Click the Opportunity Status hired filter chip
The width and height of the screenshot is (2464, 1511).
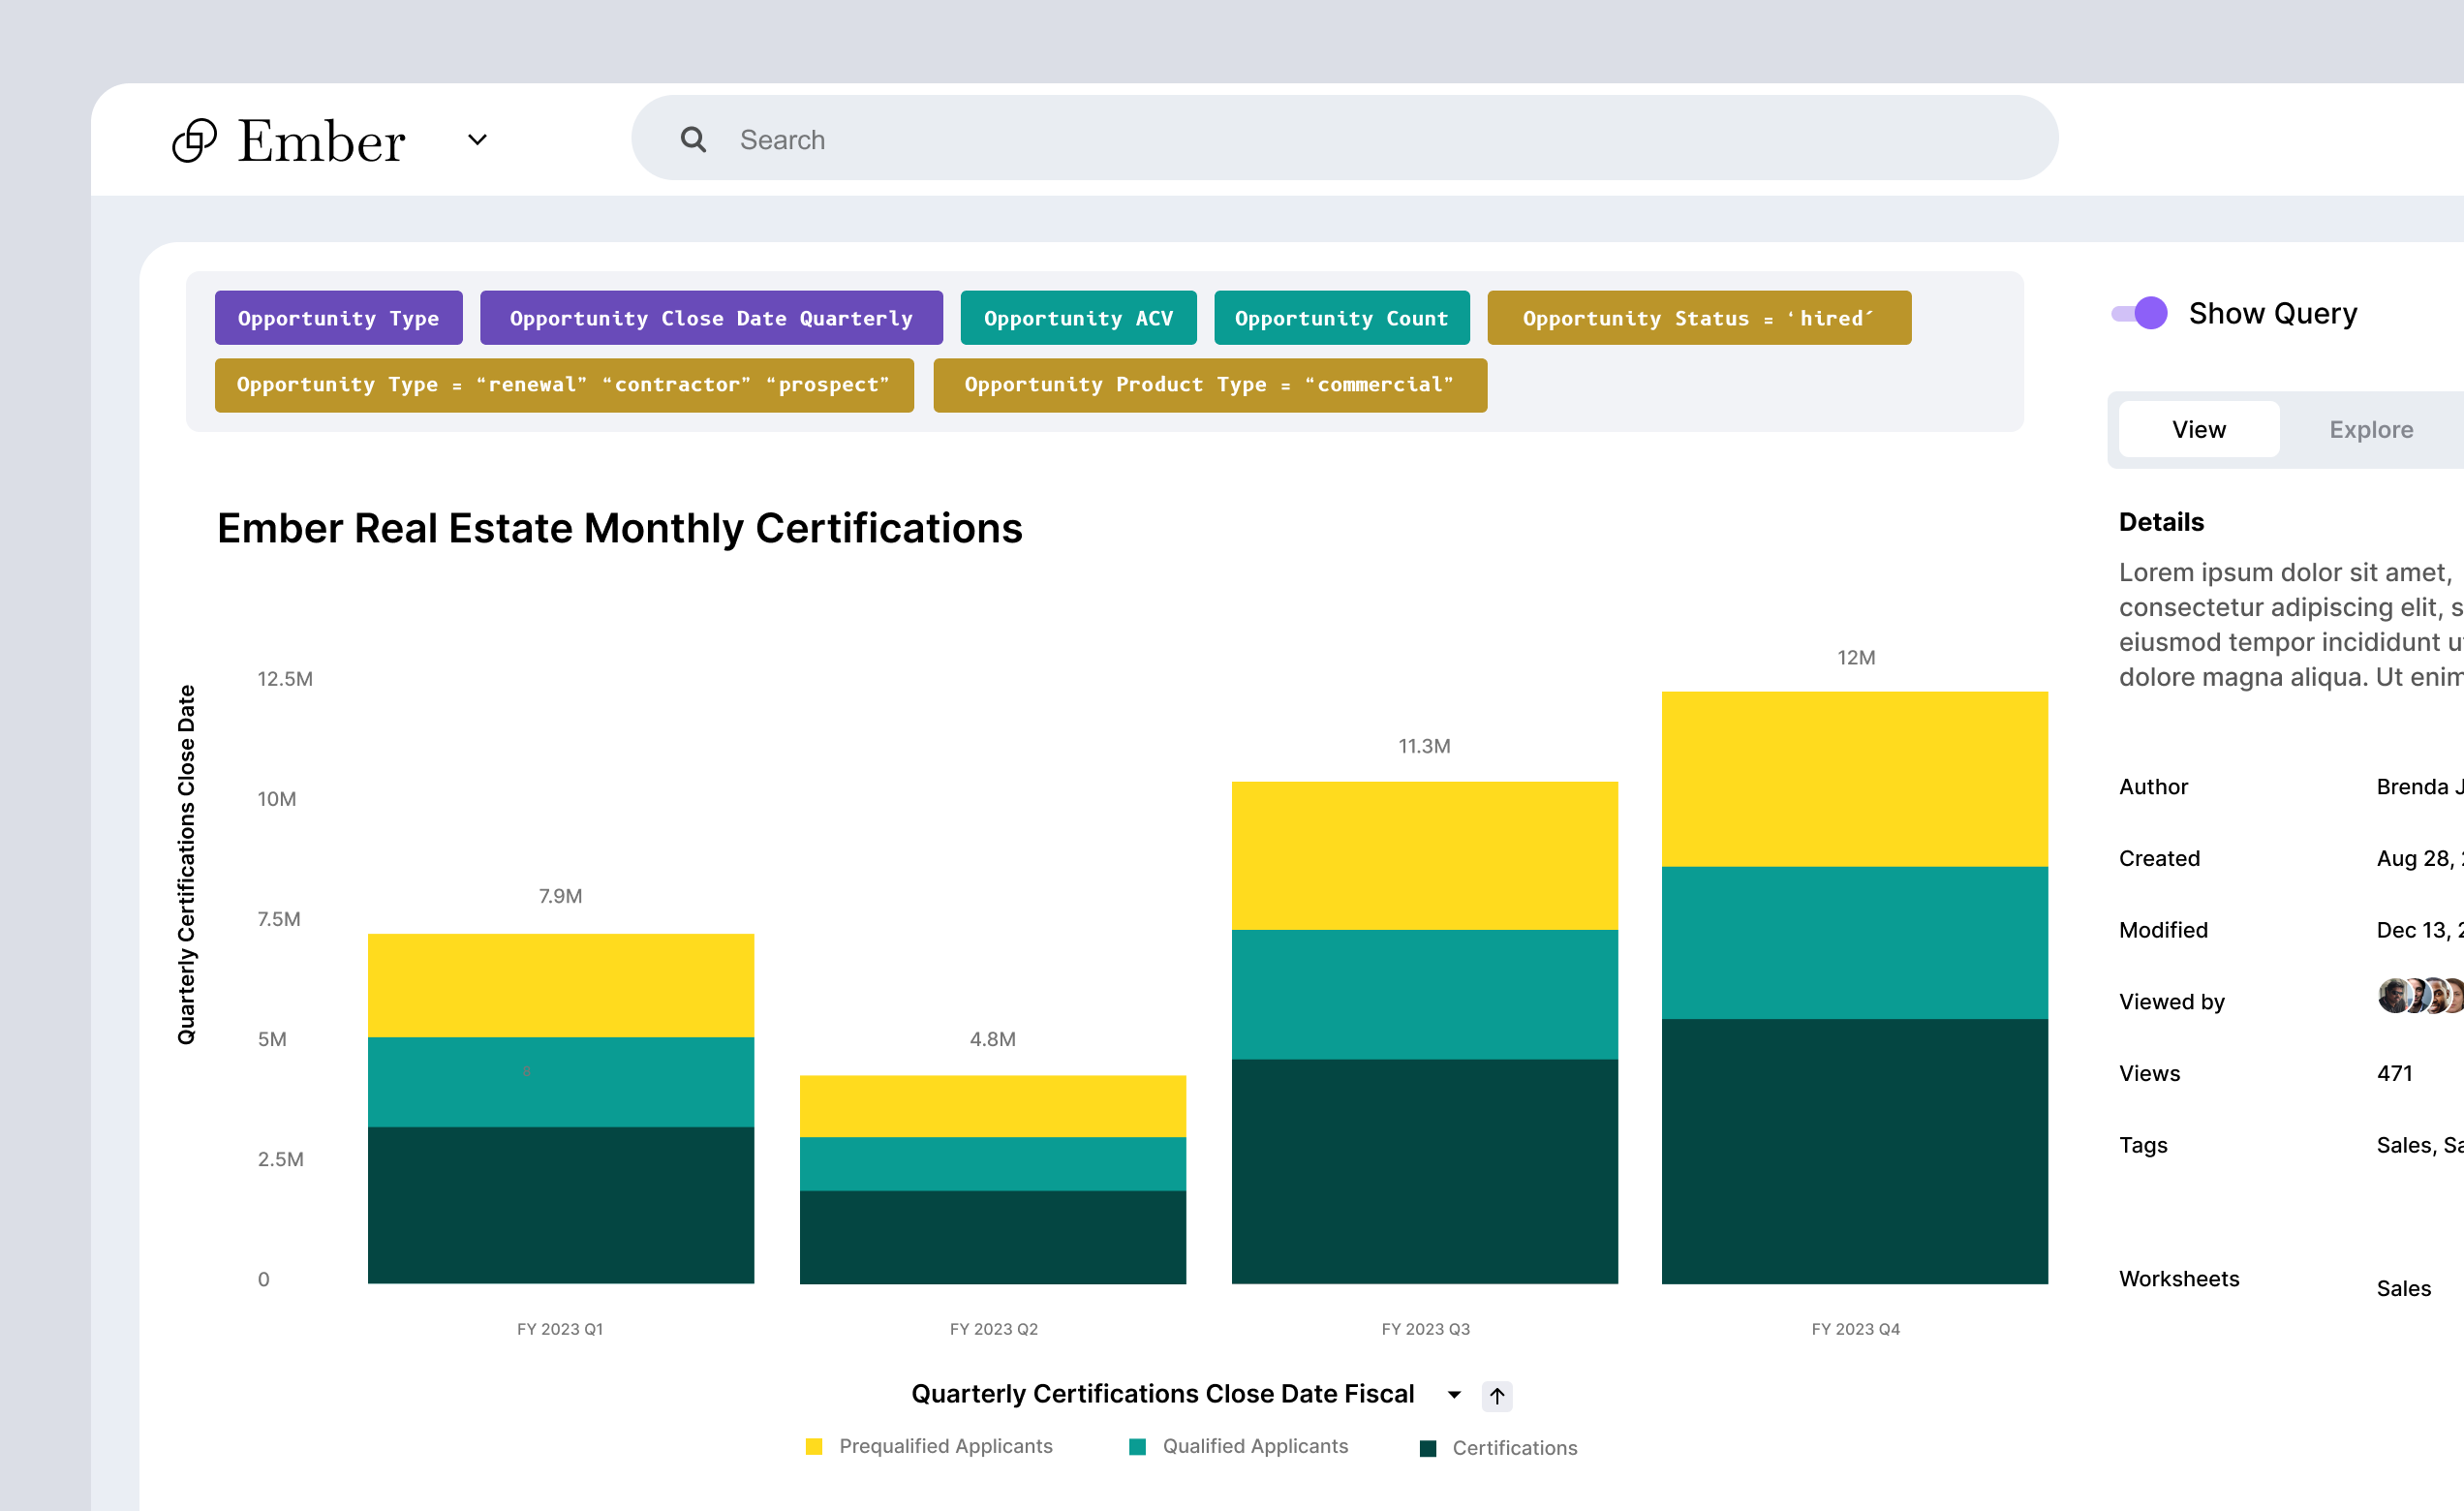click(x=1698, y=318)
